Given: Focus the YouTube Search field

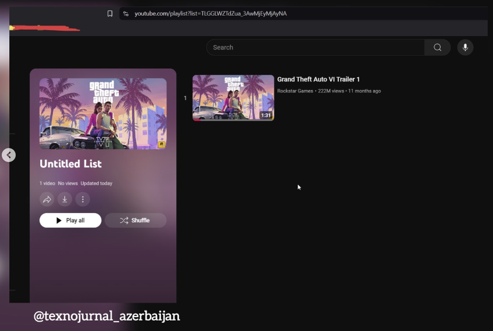Looking at the screenshot, I should coord(315,48).
